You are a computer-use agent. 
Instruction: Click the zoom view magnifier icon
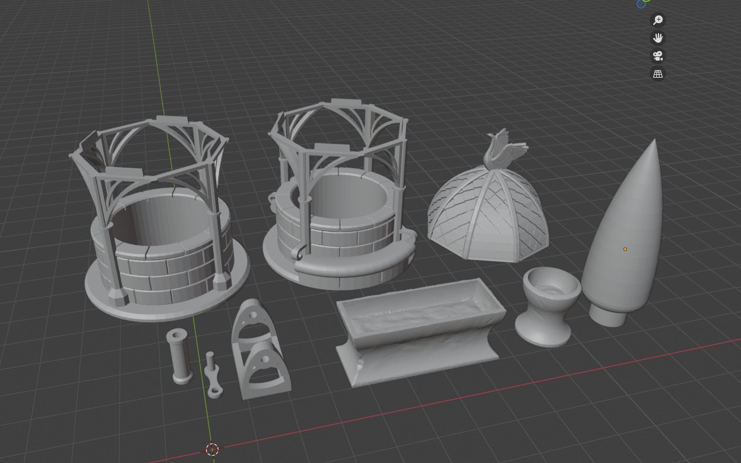pos(658,20)
